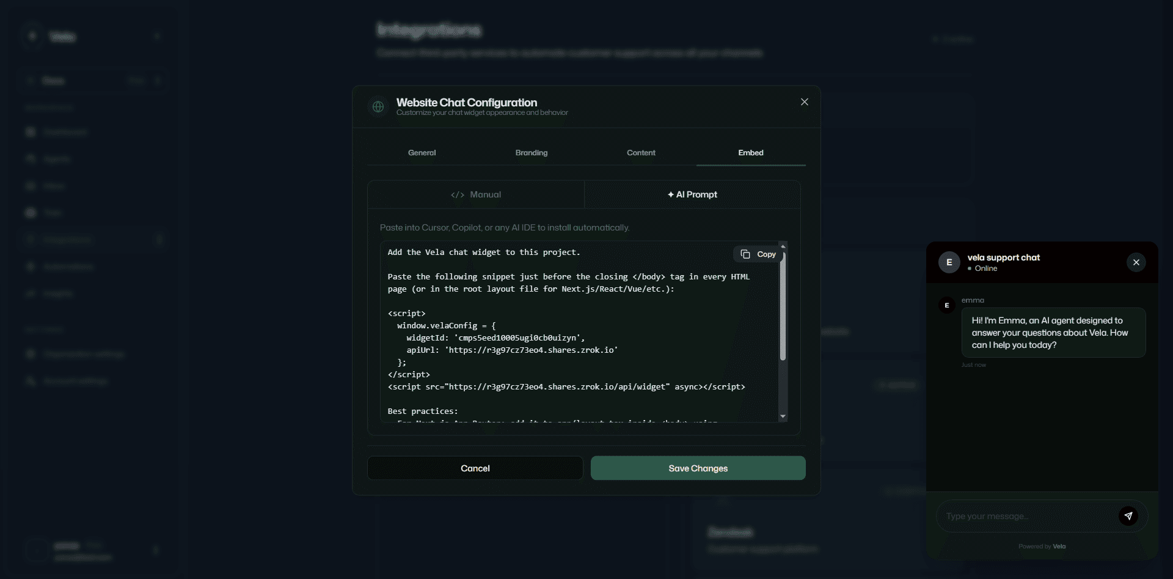Click the script src api/widget line
The width and height of the screenshot is (1173, 579).
(566, 387)
